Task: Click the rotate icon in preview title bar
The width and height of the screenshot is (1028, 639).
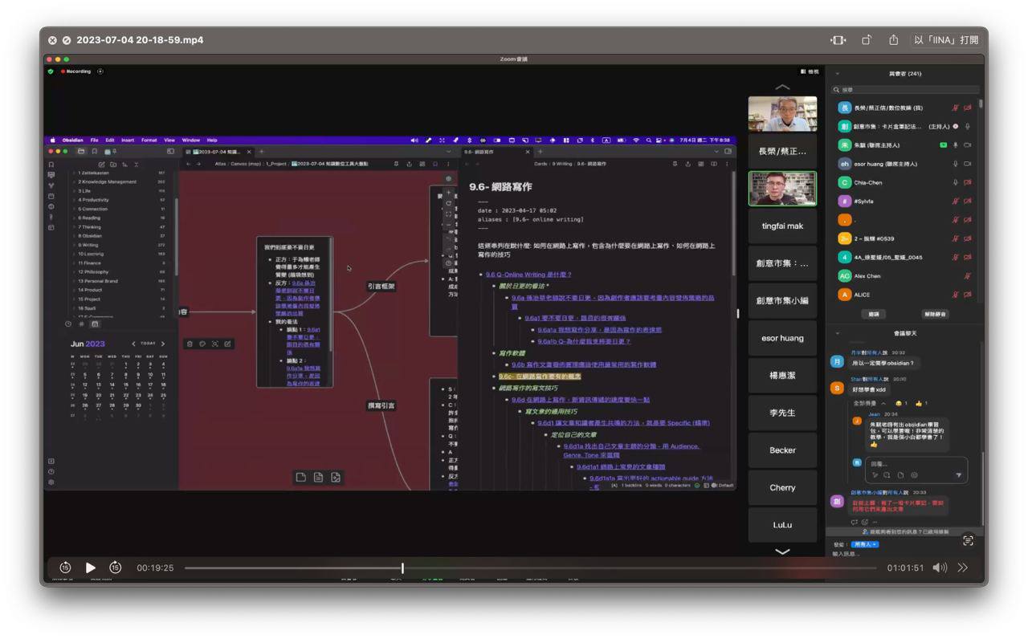Action: (x=867, y=40)
